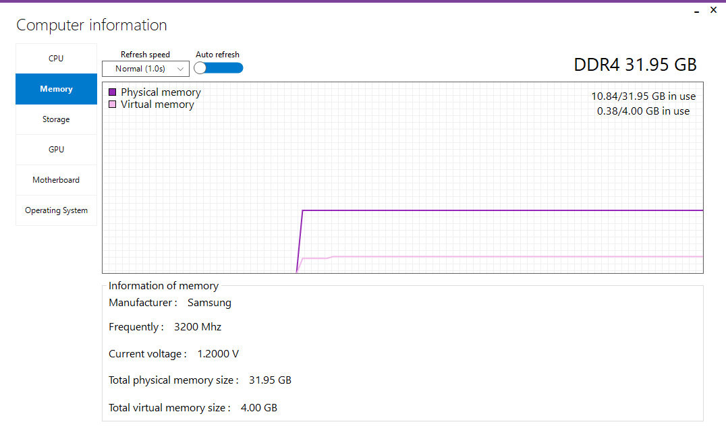726x443 pixels.
Task: Show the Operating System tab
Action: click(x=56, y=210)
